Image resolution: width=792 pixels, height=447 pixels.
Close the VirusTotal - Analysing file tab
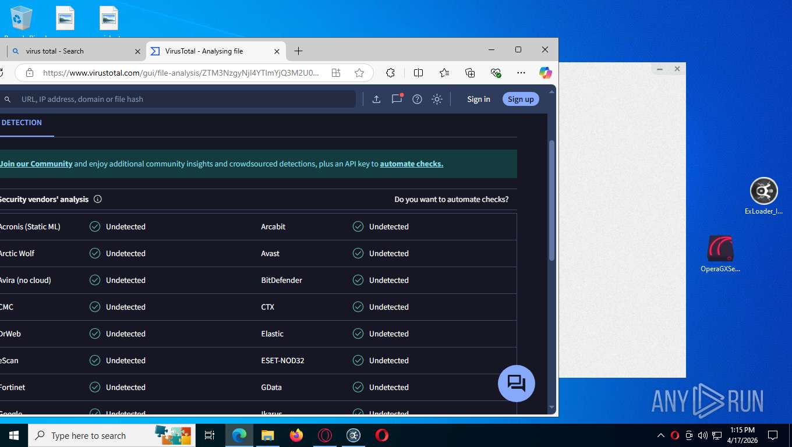pos(277,51)
